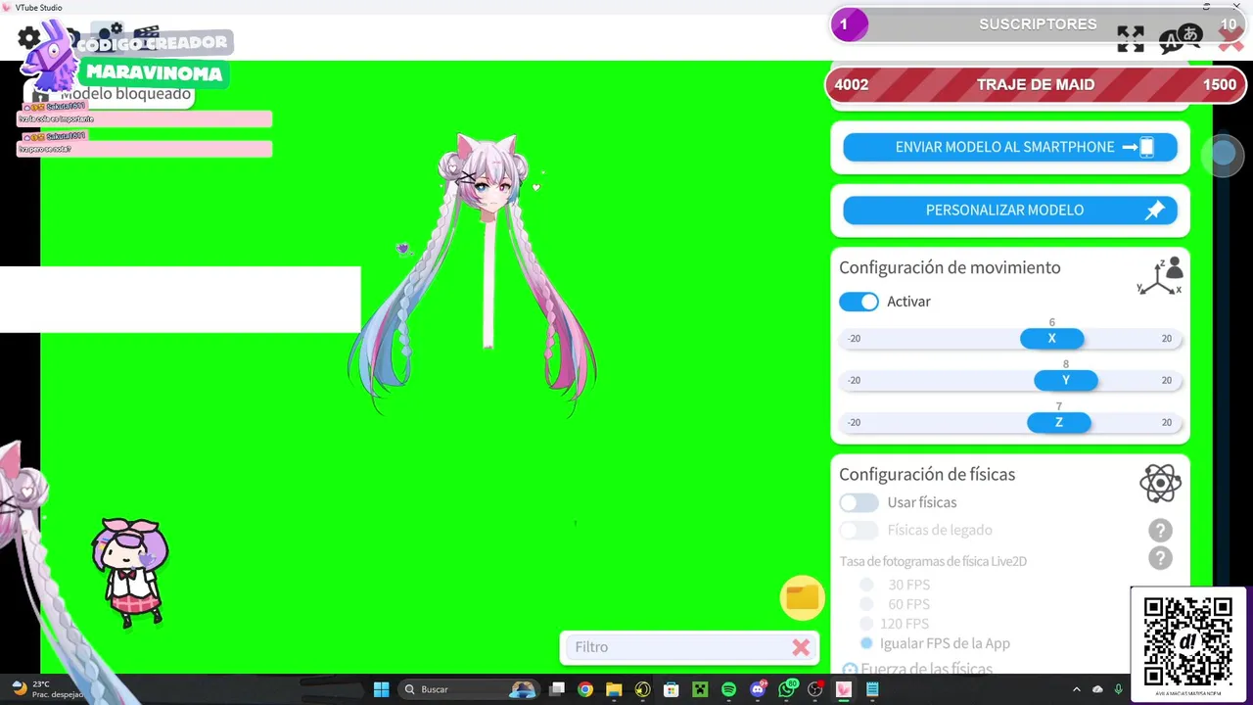Open Google Chrome from the taskbar
Viewport: 1253px width, 705px height.
[585, 689]
